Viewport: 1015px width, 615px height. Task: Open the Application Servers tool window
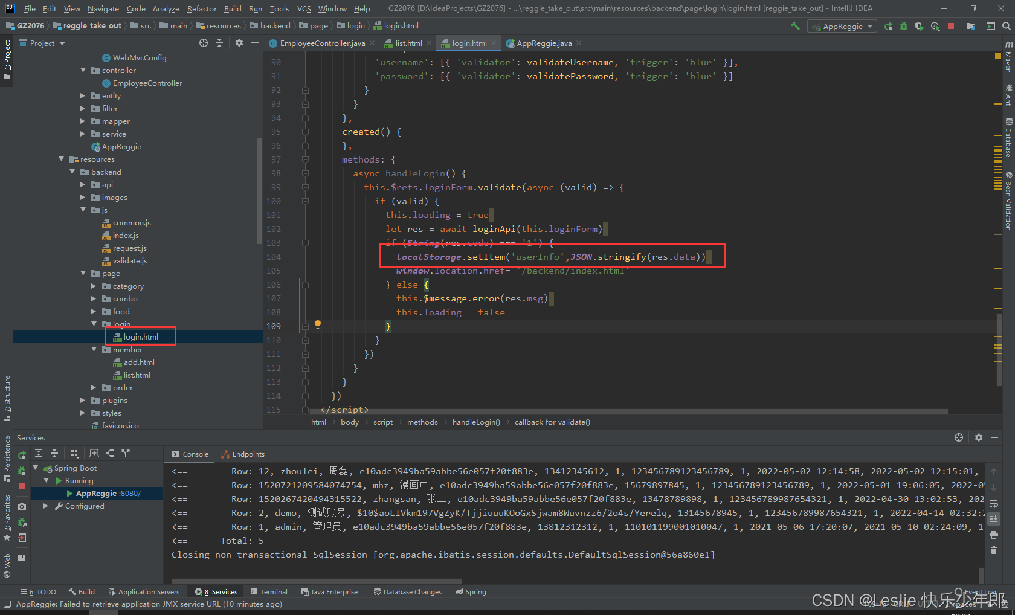(144, 591)
